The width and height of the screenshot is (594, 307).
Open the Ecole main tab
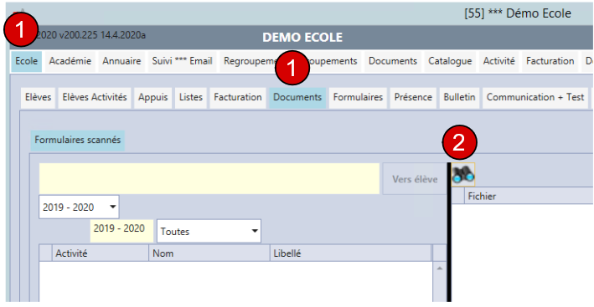27,61
